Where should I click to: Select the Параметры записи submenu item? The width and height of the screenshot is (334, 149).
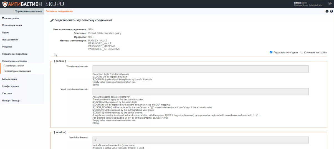[14, 66]
